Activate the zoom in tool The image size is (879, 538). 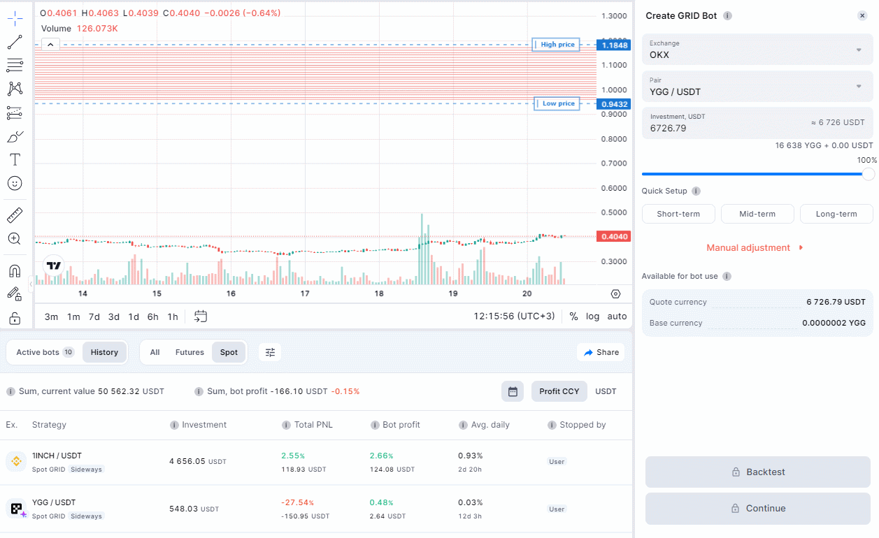point(15,238)
